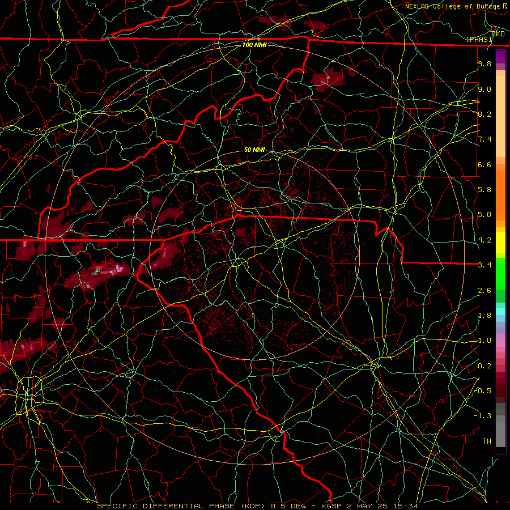Click the 100 NMI range ring label

pos(254,45)
